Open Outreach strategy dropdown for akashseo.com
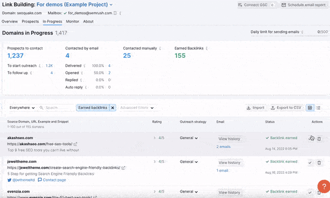Viewport: 330px width, 198px height. coord(189,138)
